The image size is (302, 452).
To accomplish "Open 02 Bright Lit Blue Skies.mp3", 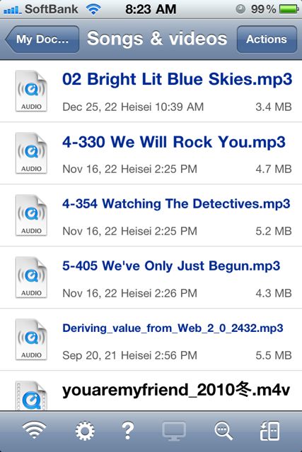I will tap(151, 91).
